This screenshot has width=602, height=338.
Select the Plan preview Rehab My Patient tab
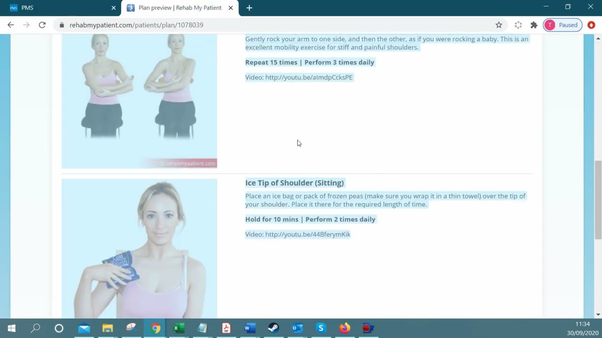pyautogui.click(x=179, y=8)
